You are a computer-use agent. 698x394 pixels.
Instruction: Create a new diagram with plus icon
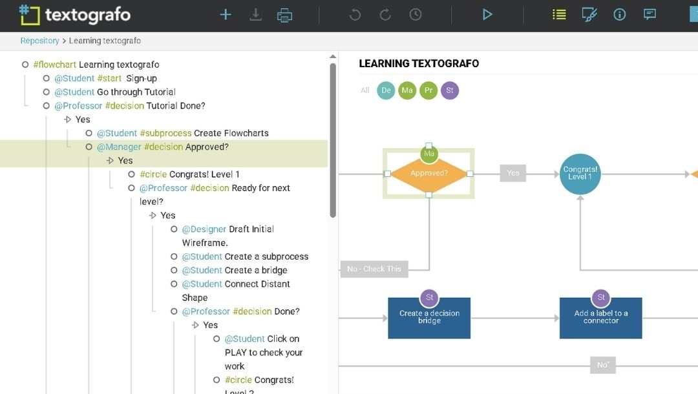(226, 15)
